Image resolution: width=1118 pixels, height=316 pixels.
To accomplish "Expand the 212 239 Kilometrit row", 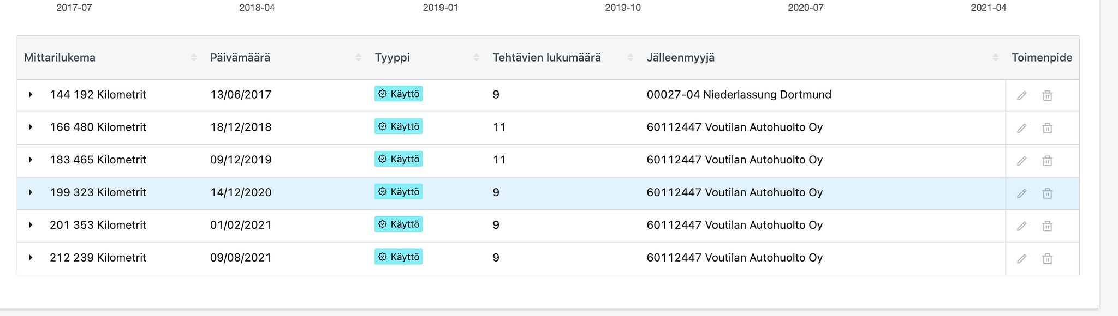I will (31, 258).
